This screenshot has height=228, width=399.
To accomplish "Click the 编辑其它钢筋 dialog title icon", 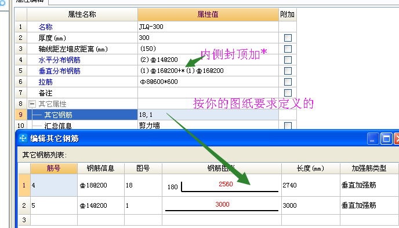I will tap(23, 138).
